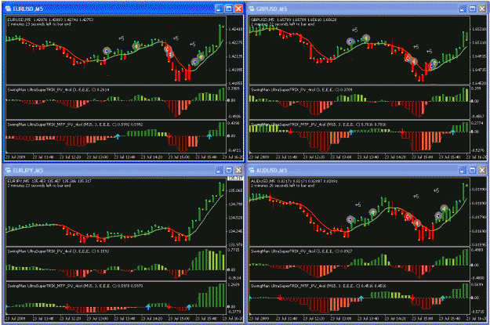
Task: Activate the AUDUSD,M5 window by its title text
Action: 271,171
